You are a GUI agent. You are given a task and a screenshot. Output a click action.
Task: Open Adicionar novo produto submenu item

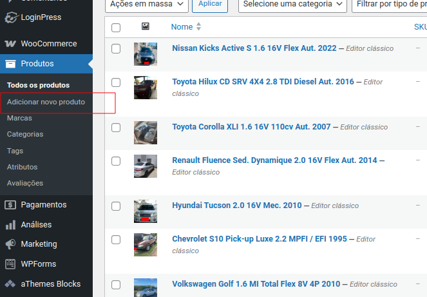[x=46, y=102]
